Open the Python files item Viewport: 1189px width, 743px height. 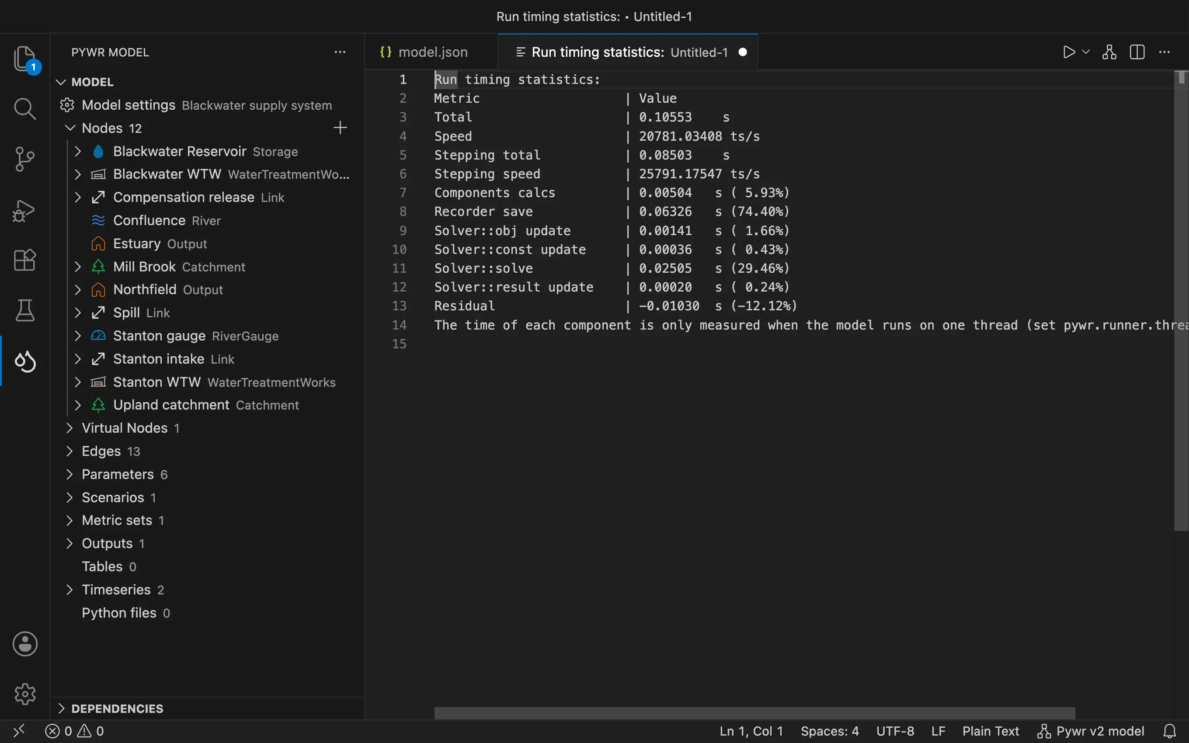point(206,613)
